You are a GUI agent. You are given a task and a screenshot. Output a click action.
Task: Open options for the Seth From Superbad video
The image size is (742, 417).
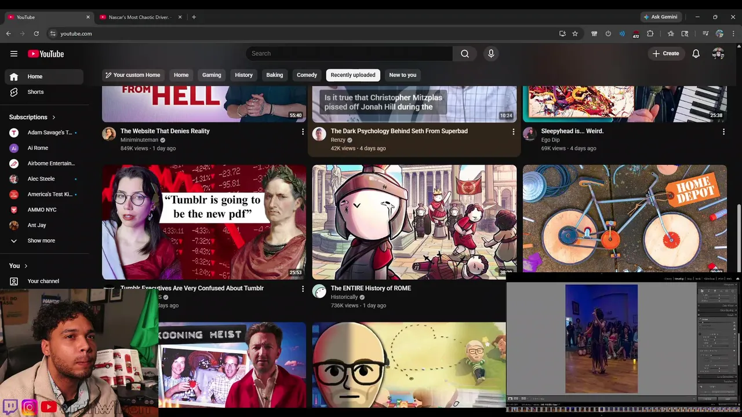coord(513,132)
